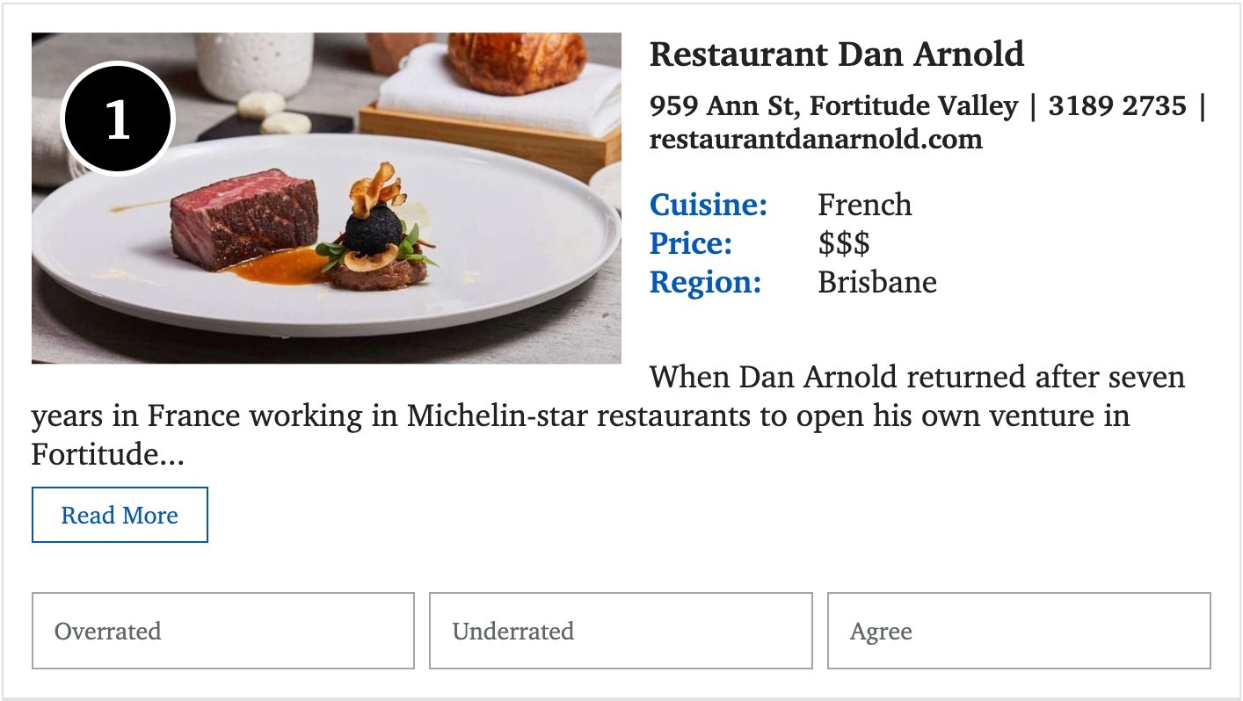Viewport: 1243px width, 701px height.
Task: Select the French cuisine value
Action: point(864,205)
